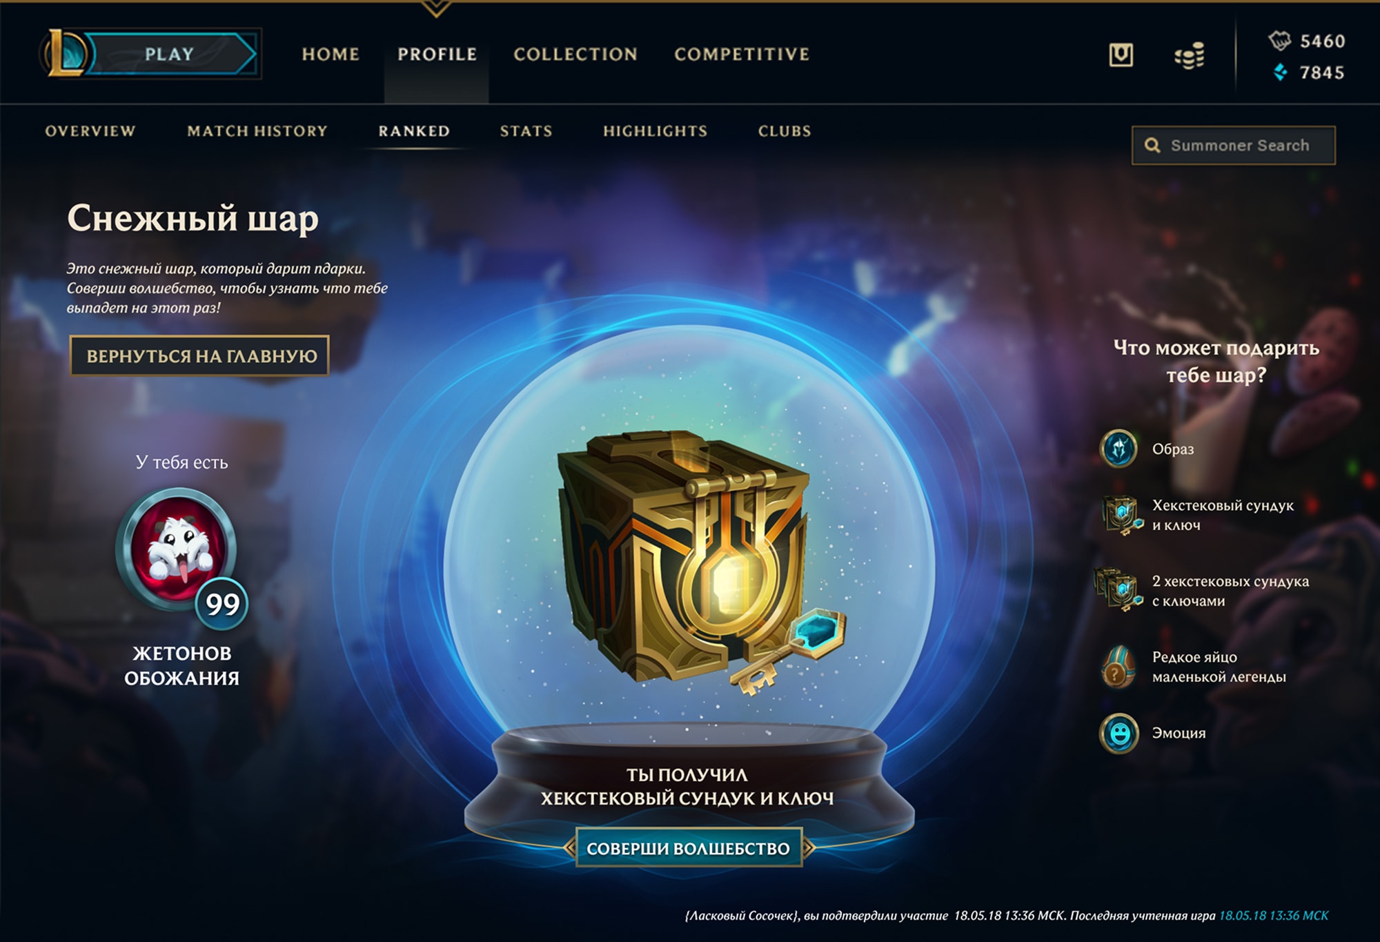Viewport: 1380px width, 942px height.
Task: Switch to the Collection tab
Action: point(575,54)
